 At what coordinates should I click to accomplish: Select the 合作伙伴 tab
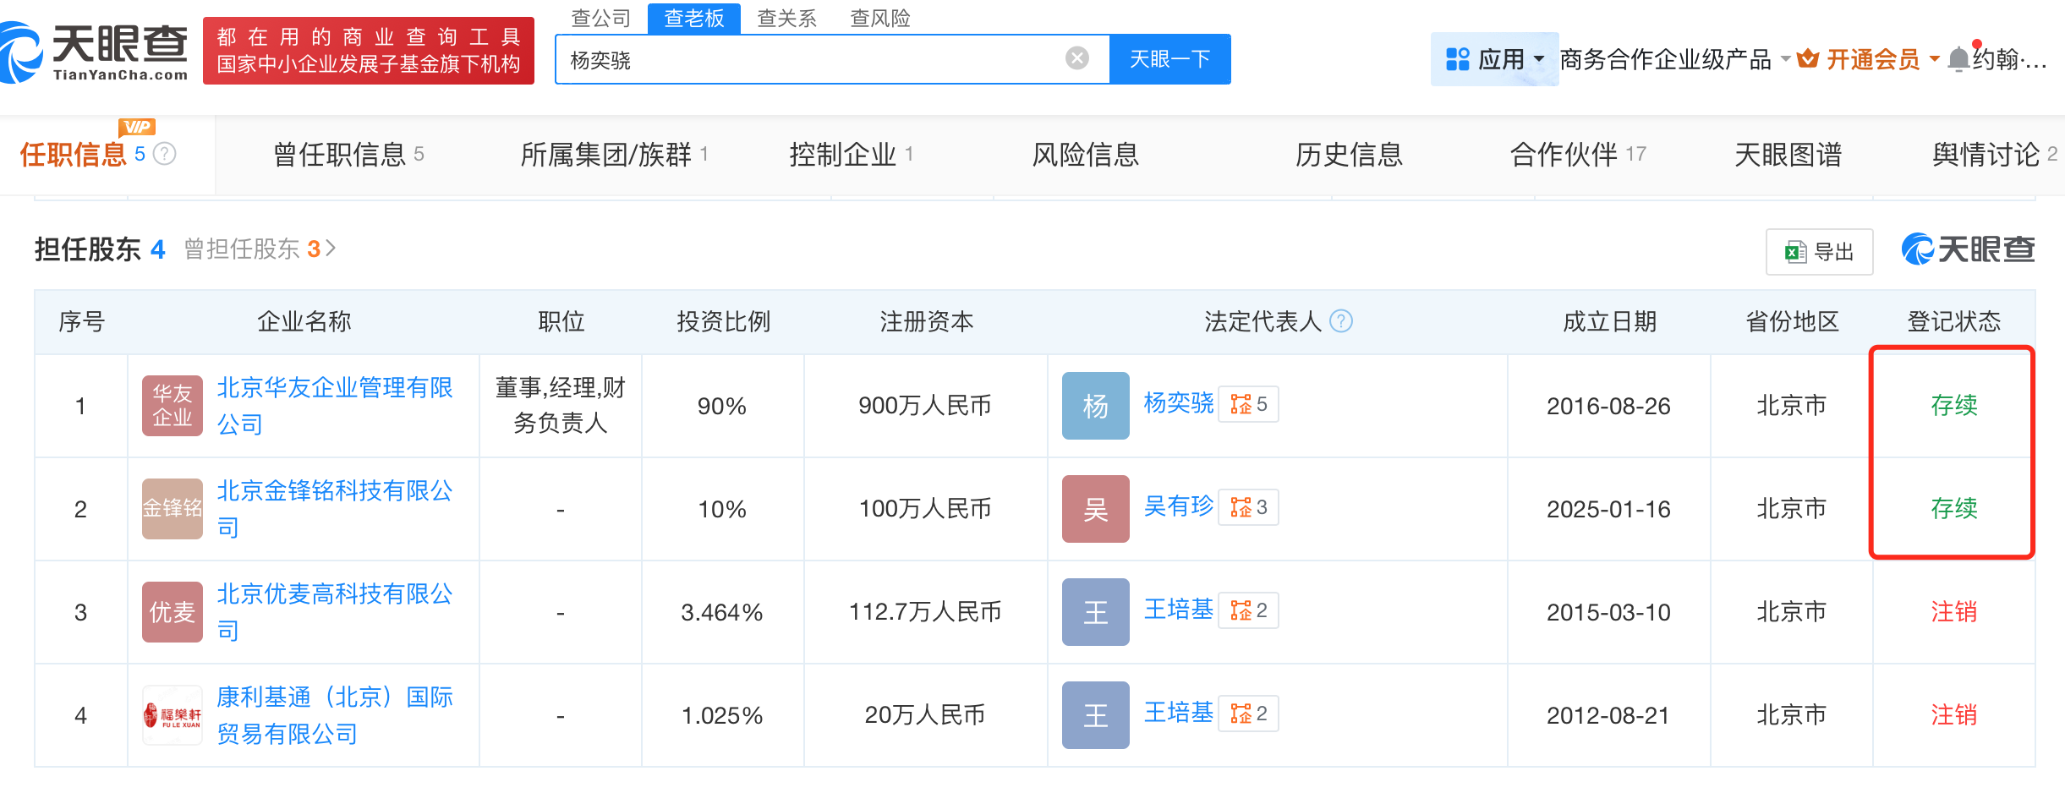1578,155
